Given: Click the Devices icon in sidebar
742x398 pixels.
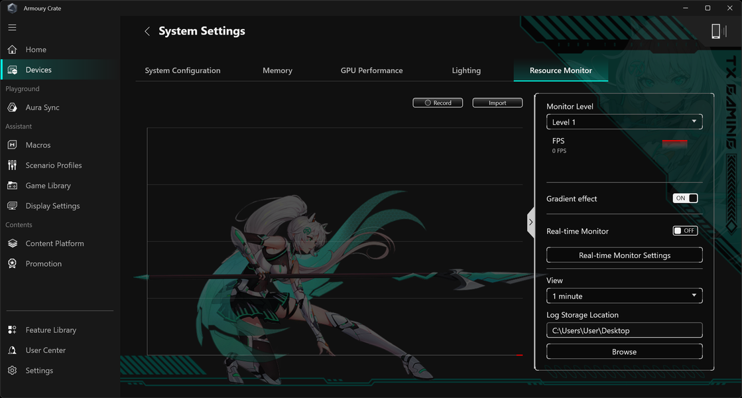Looking at the screenshot, I should click(x=13, y=70).
